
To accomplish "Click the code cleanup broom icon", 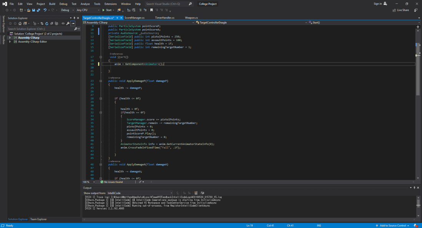I will point(140,182).
